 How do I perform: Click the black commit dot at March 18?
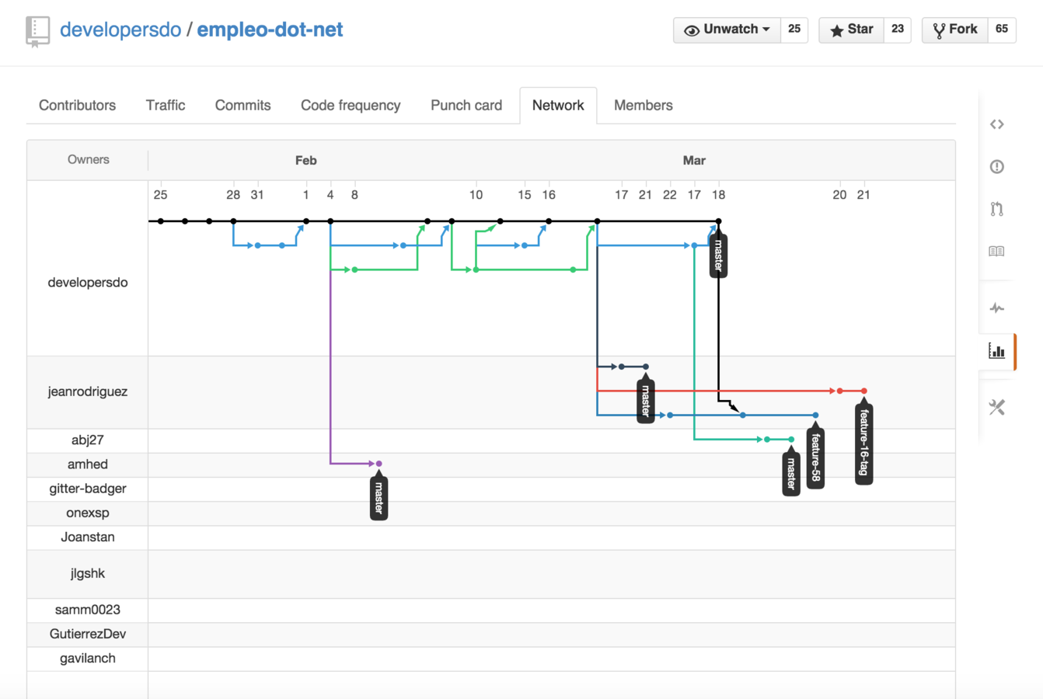click(718, 221)
